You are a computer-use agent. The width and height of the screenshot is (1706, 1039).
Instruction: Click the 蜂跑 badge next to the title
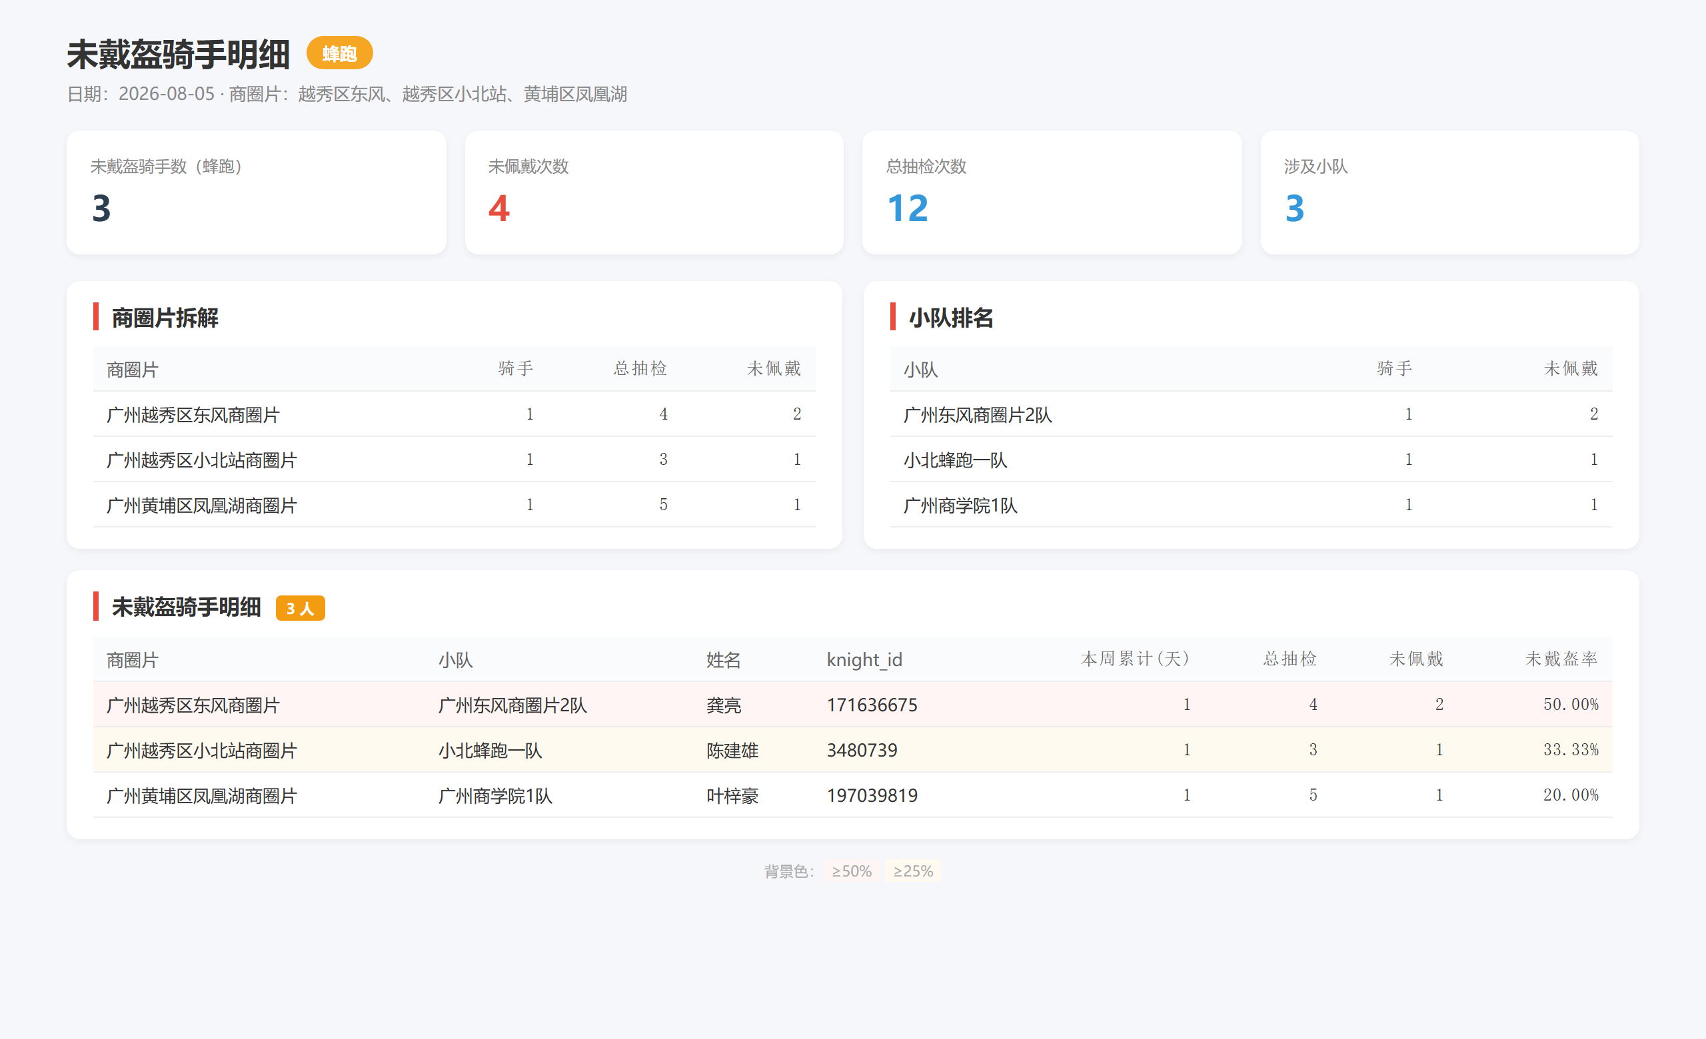339,53
